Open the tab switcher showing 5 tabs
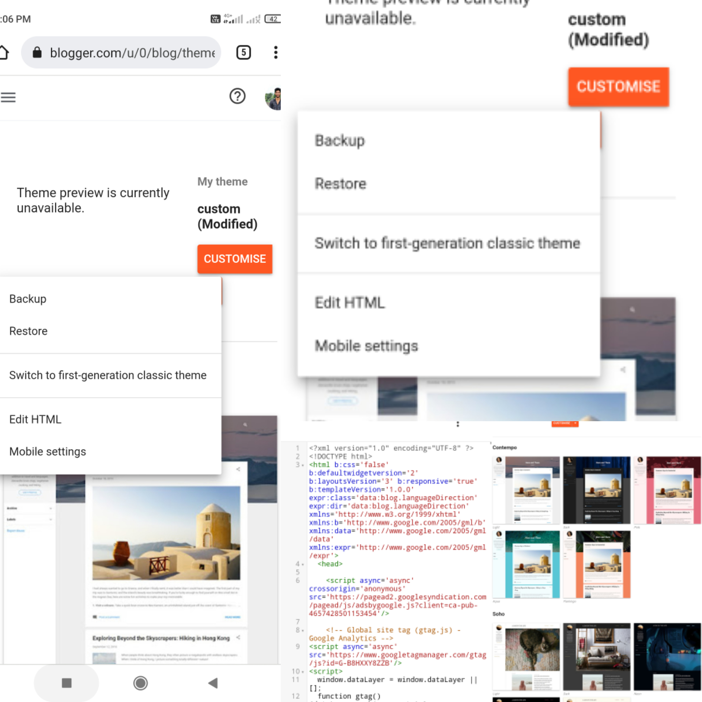This screenshot has height=702, width=702. (244, 52)
